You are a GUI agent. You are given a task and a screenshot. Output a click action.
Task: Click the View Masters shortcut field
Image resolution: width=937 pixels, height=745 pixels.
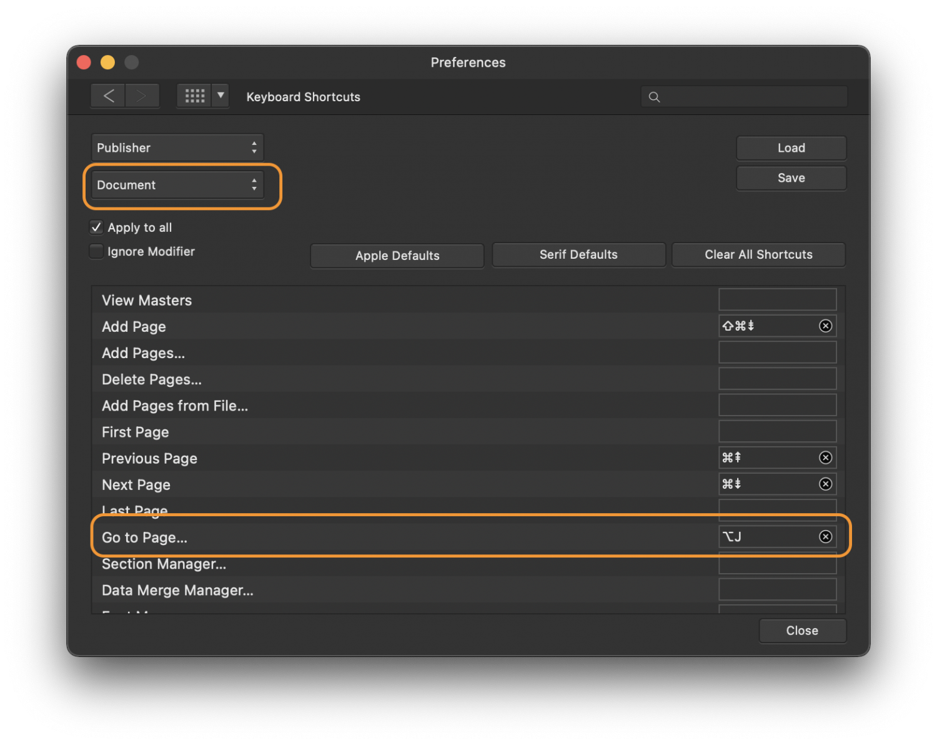coord(777,300)
